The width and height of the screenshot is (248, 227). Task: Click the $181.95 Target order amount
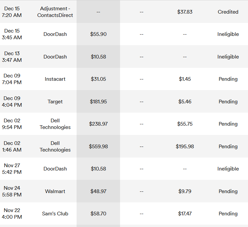click(98, 101)
